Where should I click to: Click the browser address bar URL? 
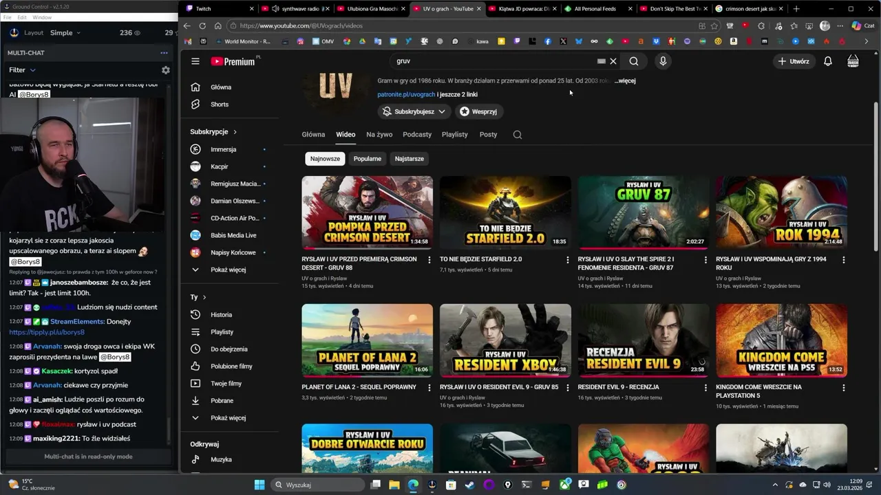coord(301,26)
